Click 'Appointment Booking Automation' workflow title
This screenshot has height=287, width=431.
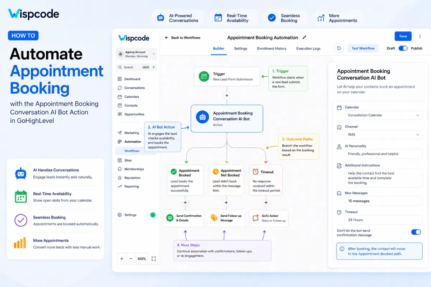coord(263,38)
